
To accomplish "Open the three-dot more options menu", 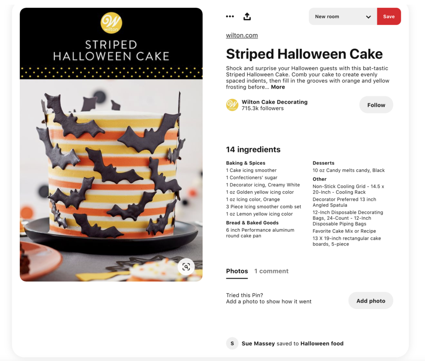I will click(x=230, y=17).
